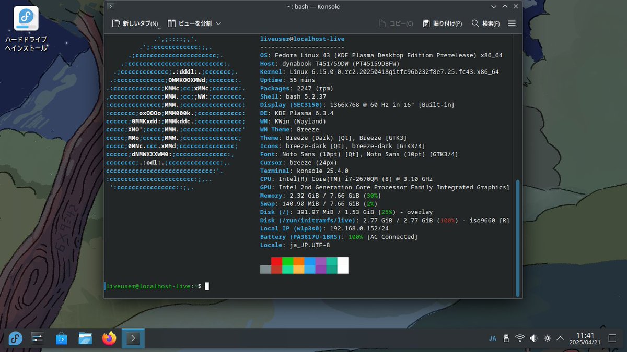Click the OS Fedora Linux 43 line
This screenshot has width=627, height=352.
pos(381,55)
